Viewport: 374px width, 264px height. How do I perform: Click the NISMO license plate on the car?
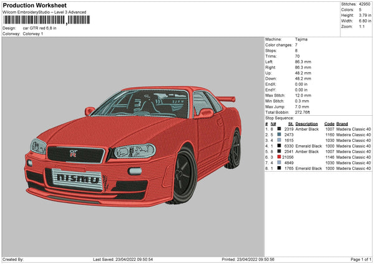(x=77, y=178)
